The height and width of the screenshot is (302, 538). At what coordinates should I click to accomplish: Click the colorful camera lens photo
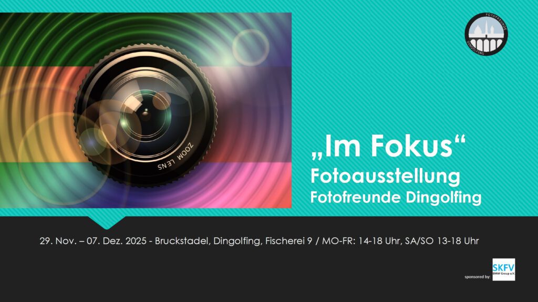pyautogui.click(x=146, y=110)
